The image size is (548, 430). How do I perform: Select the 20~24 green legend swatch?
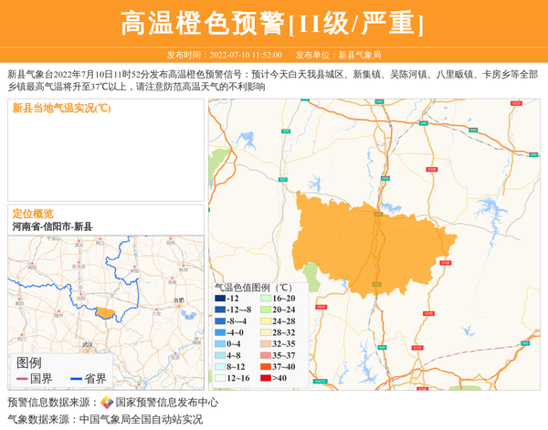click(x=266, y=309)
